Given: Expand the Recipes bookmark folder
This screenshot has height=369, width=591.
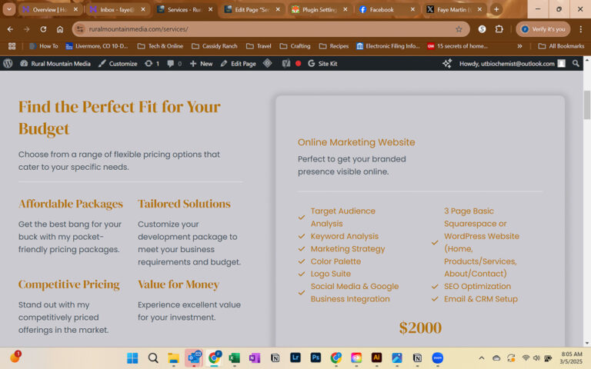Looking at the screenshot, I should pos(333,46).
